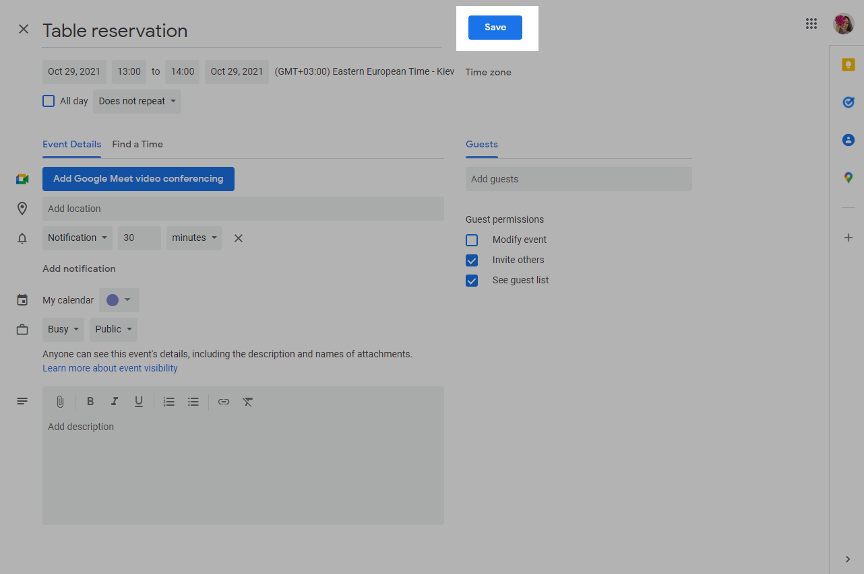Screen dimensions: 864x574
Task: Click the attachment paperclip icon
Action: click(60, 402)
